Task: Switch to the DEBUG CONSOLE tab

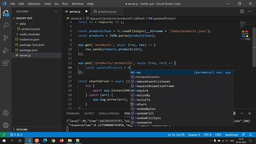Action: [109, 114]
